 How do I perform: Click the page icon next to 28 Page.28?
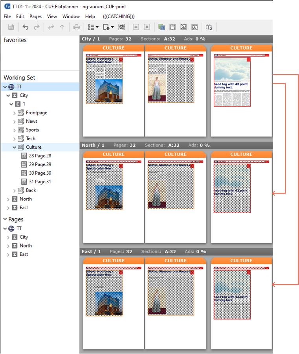click(x=24, y=156)
